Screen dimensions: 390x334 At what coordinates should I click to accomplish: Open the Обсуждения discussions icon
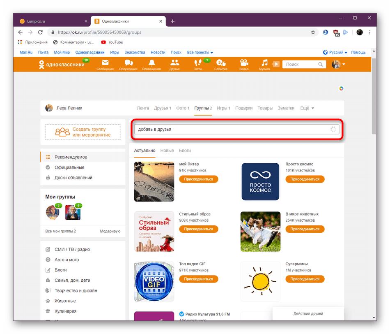click(128, 65)
